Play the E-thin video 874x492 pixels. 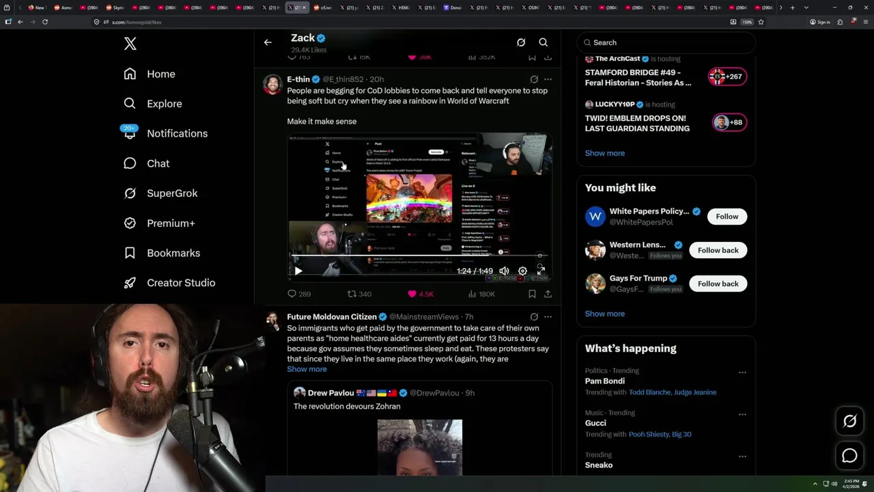tap(298, 271)
